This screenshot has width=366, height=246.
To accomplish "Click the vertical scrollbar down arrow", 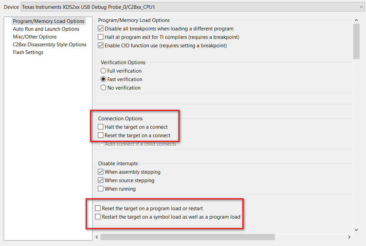I will (x=356, y=230).
